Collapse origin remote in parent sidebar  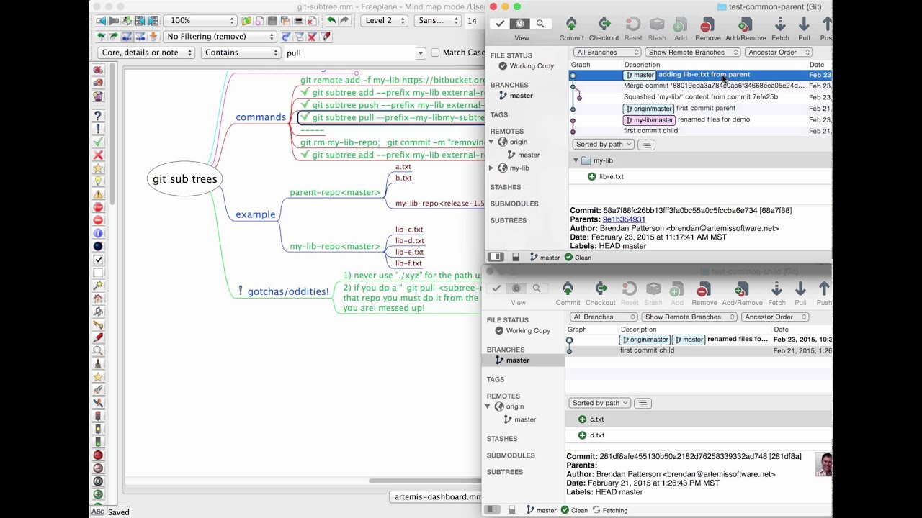[492, 142]
